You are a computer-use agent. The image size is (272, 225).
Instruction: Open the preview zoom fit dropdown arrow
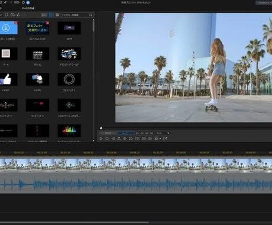168,133
